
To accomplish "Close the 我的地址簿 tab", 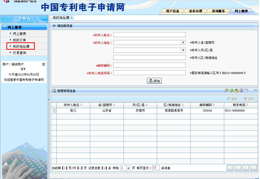I will (x=71, y=17).
